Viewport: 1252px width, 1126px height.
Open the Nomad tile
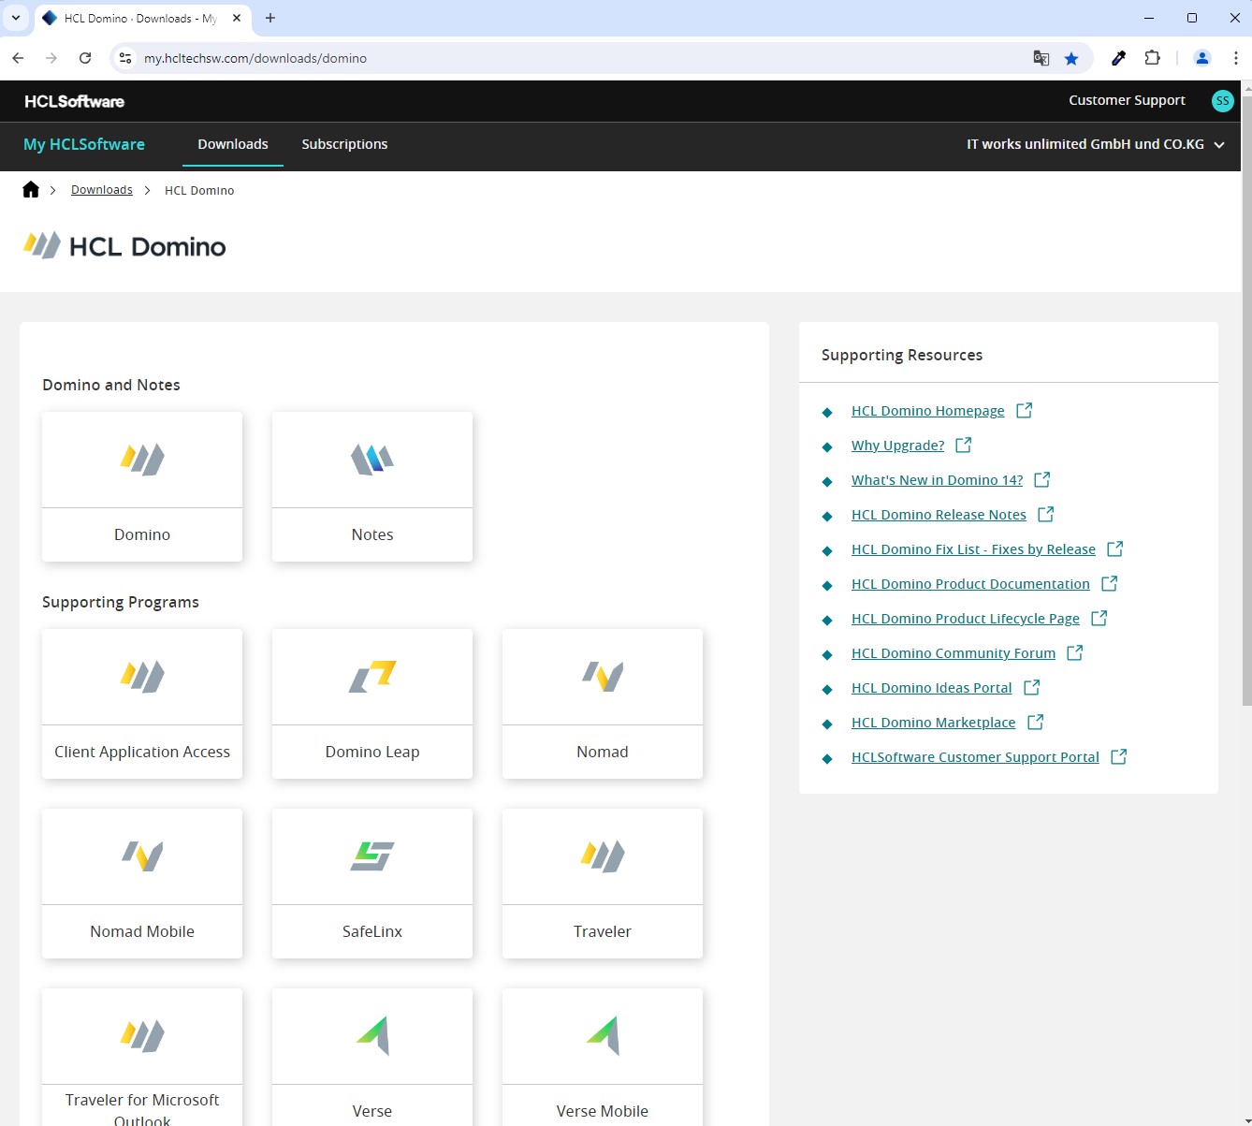click(603, 704)
